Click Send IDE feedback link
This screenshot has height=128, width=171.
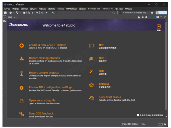[x=41, y=113]
